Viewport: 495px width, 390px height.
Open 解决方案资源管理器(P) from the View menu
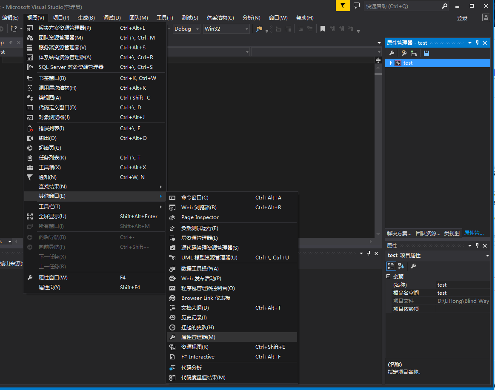95,28
